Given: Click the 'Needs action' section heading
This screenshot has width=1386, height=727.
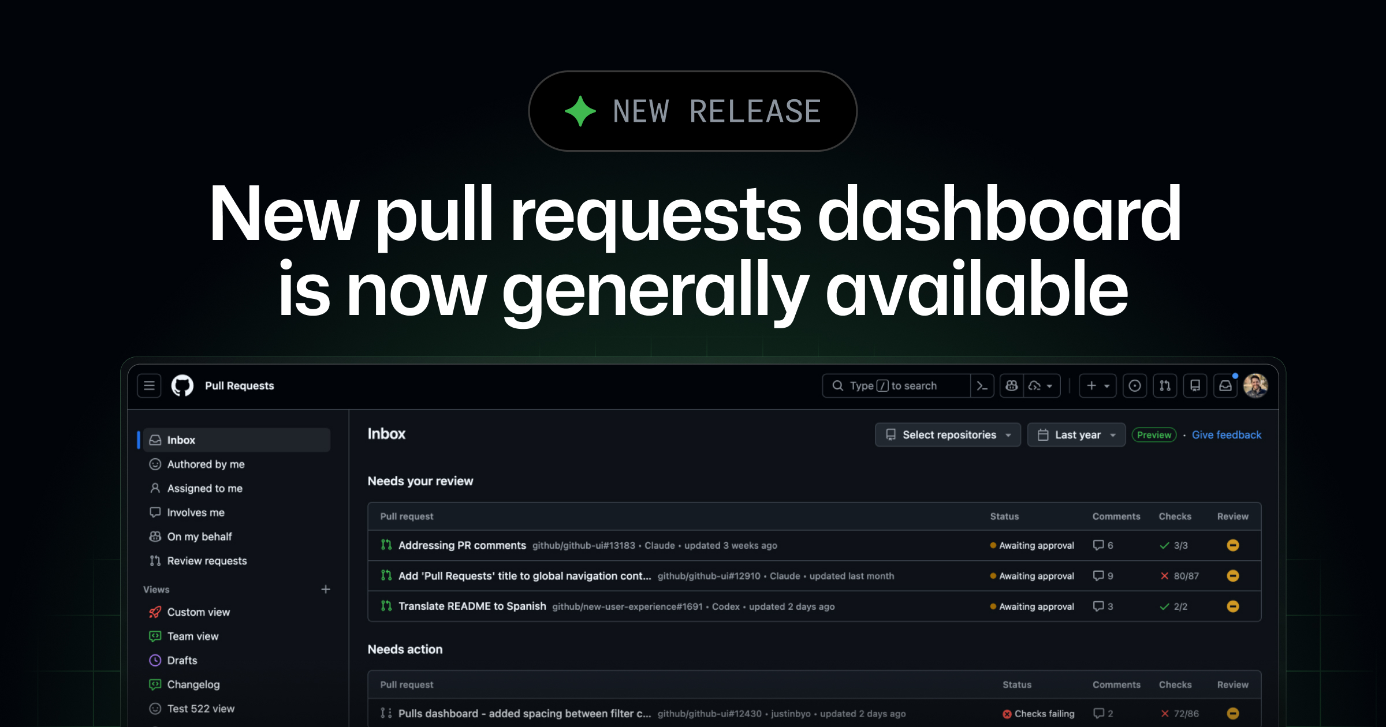Looking at the screenshot, I should click(x=405, y=649).
